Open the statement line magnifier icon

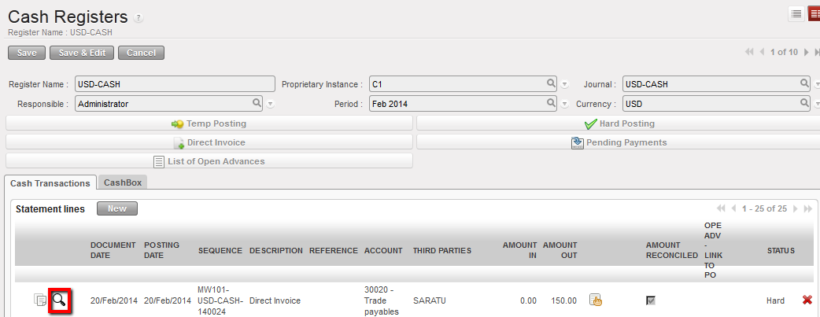(x=60, y=300)
